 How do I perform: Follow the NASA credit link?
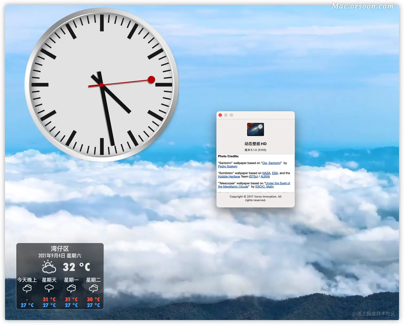266,173
